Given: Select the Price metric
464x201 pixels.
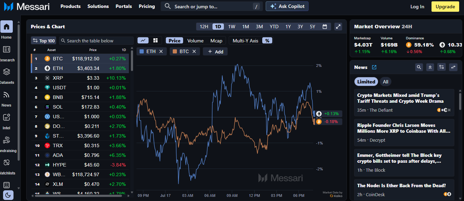Looking at the screenshot, I should click(174, 40).
